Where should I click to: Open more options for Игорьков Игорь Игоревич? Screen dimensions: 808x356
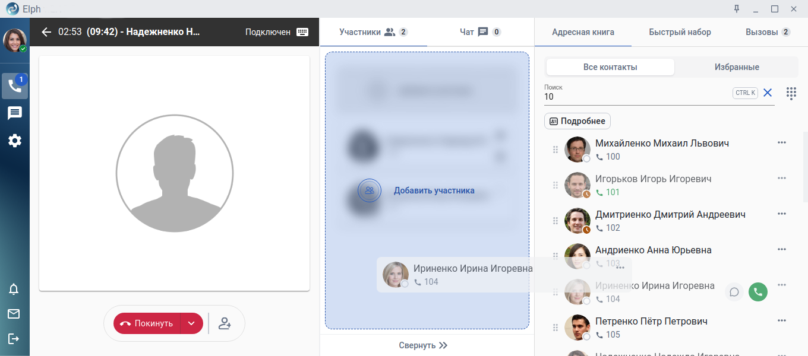coord(782,178)
